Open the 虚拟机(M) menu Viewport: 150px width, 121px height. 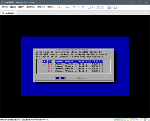tap(31, 7)
